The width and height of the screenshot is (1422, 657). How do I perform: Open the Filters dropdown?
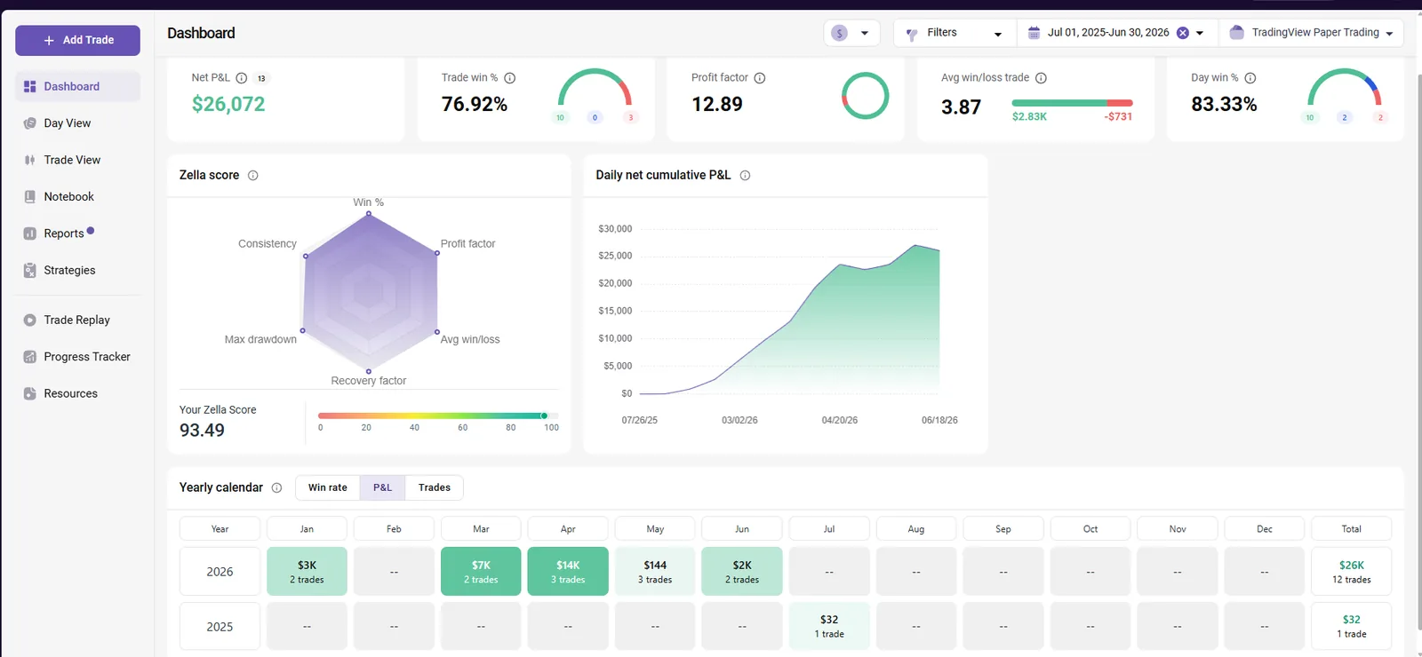click(955, 33)
